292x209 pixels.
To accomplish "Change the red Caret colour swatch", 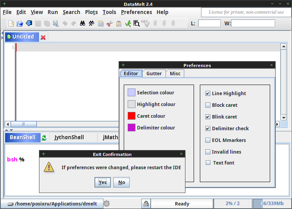I will pyautogui.click(x=132, y=116).
